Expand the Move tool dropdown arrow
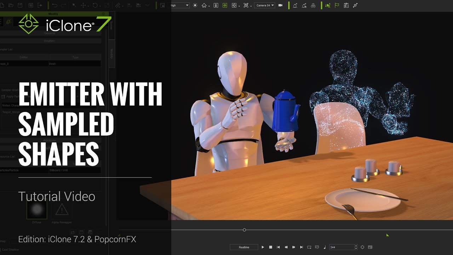The width and height of the screenshot is (453, 255). pos(88,6)
